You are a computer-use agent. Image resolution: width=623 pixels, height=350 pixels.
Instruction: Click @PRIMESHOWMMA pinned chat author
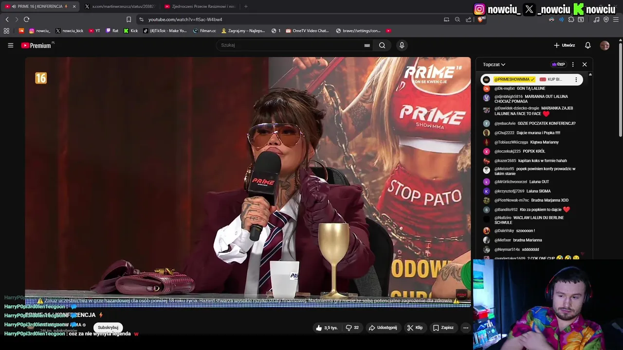tap(514, 79)
